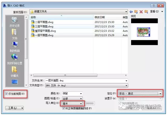Open the 查看 view menu
This screenshot has height=115, width=168.
point(156,12)
